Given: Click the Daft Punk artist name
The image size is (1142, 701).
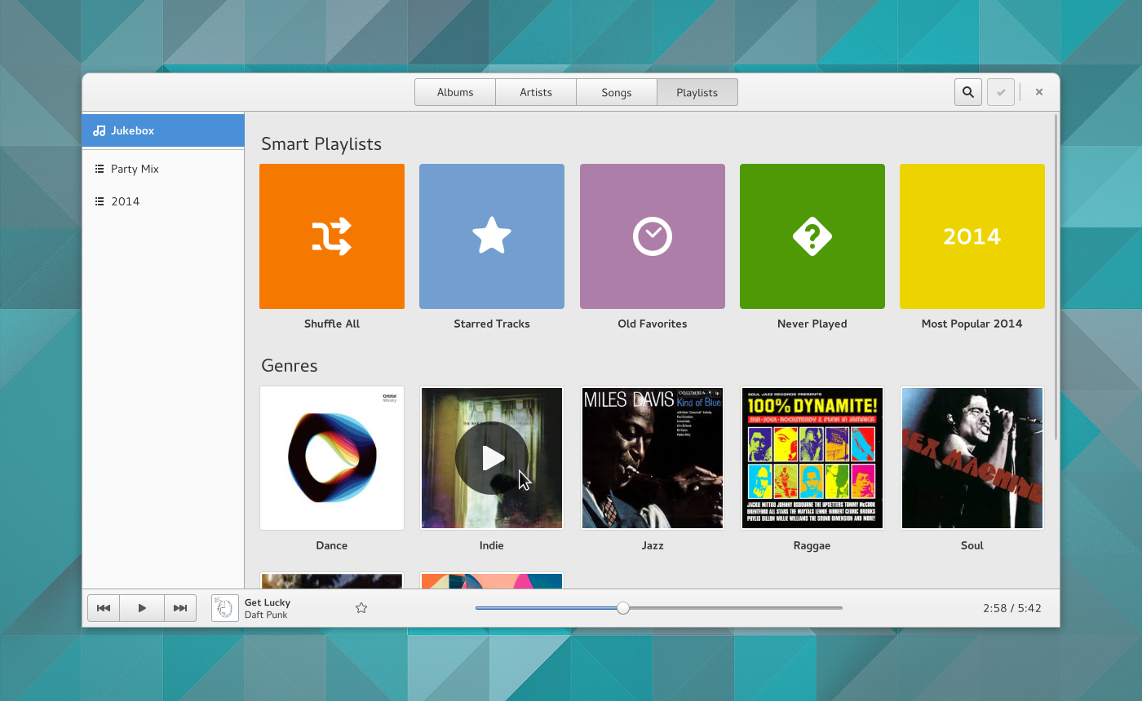Looking at the screenshot, I should click(x=266, y=615).
